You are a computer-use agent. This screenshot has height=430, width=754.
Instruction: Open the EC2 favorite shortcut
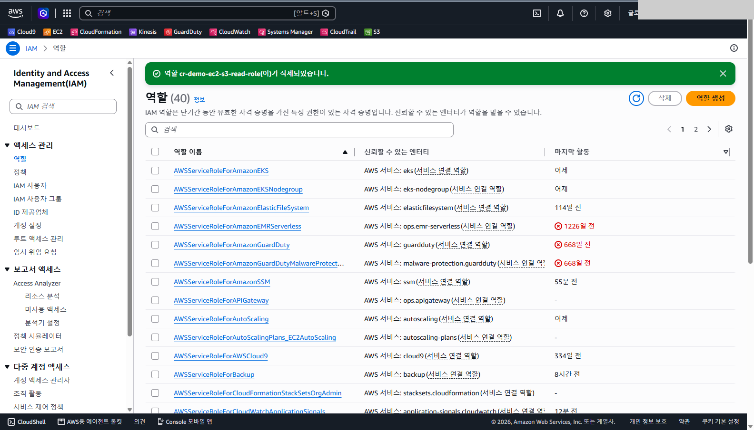click(53, 32)
